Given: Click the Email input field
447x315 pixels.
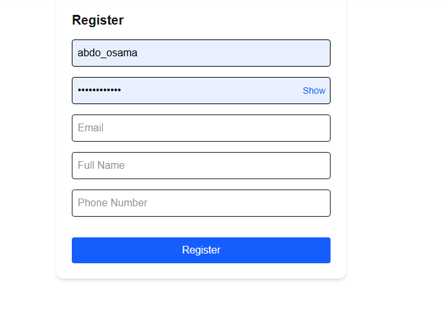Looking at the screenshot, I should pos(201,128).
